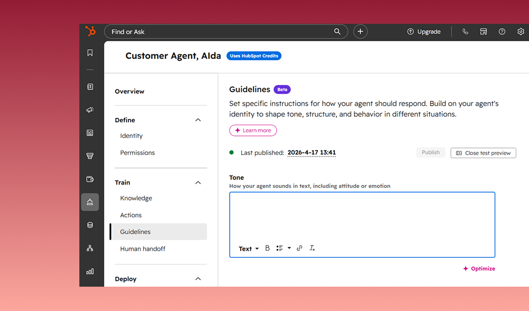Open the list style dropdown arrow
Image resolution: width=529 pixels, height=311 pixels.
click(289, 248)
